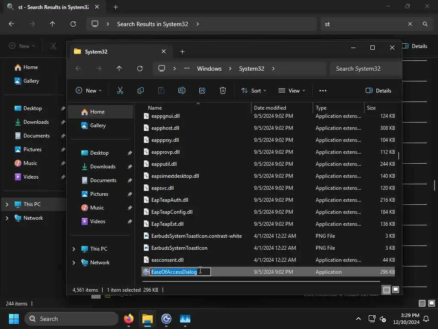Click the Delete trash icon in System32 toolbar
This screenshot has width=438, height=329.
(x=222, y=90)
